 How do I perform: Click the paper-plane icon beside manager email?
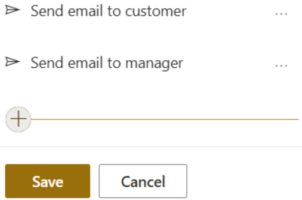point(12,62)
